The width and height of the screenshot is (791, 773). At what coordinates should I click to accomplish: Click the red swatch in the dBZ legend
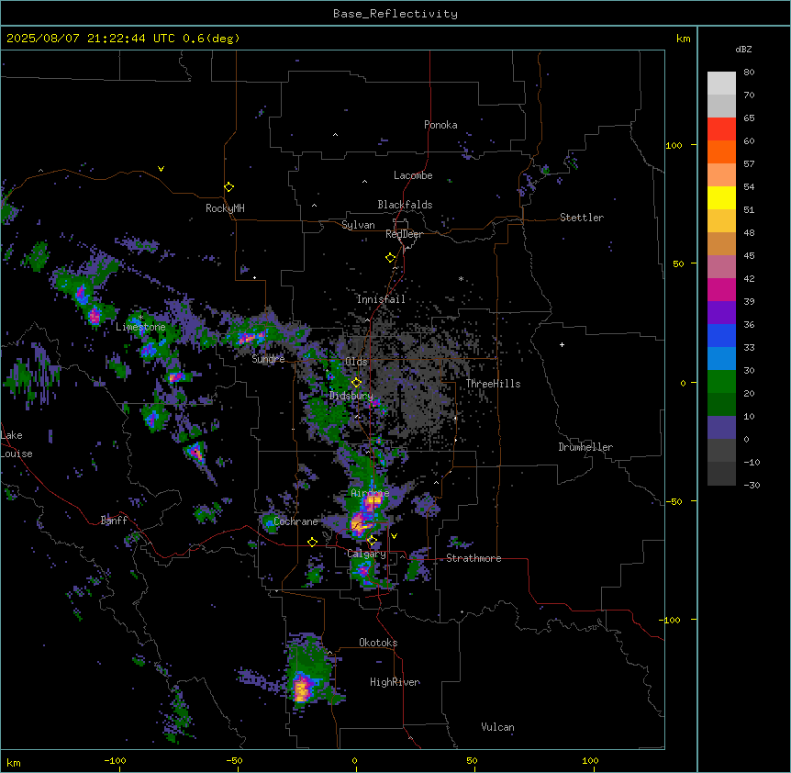(721, 129)
